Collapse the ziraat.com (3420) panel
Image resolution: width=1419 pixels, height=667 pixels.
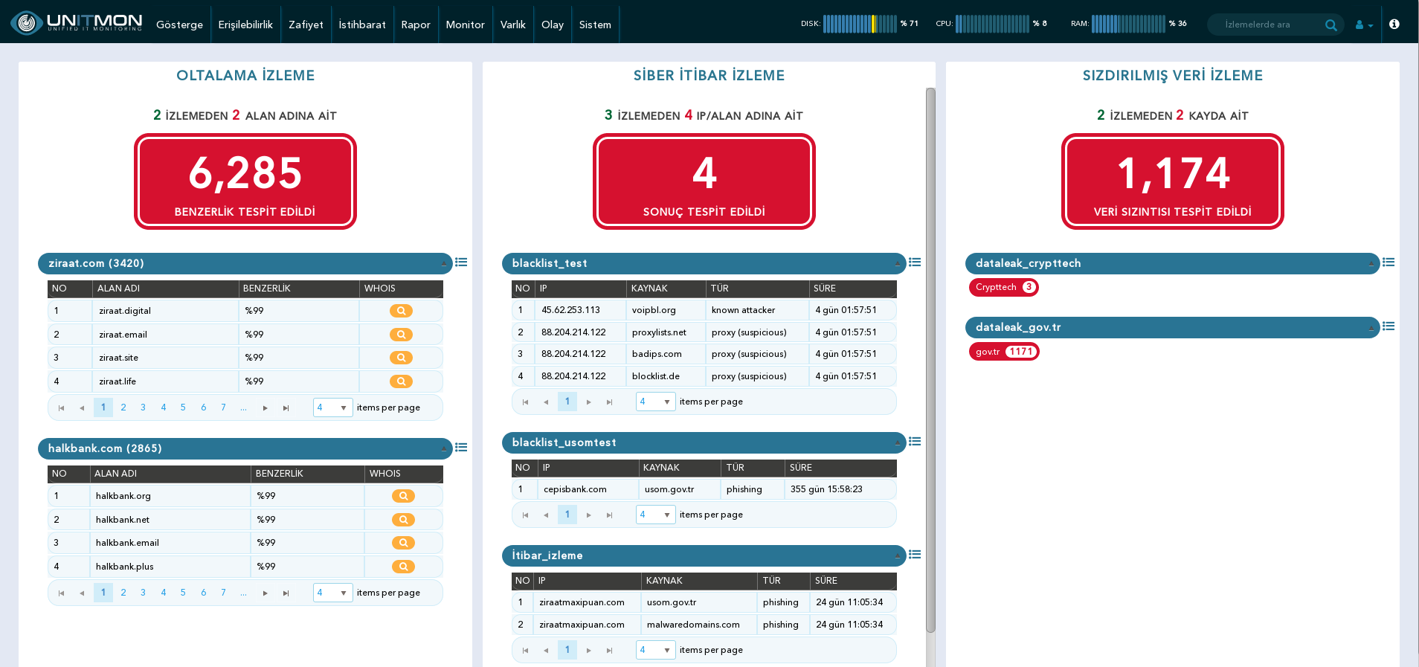pyautogui.click(x=443, y=264)
